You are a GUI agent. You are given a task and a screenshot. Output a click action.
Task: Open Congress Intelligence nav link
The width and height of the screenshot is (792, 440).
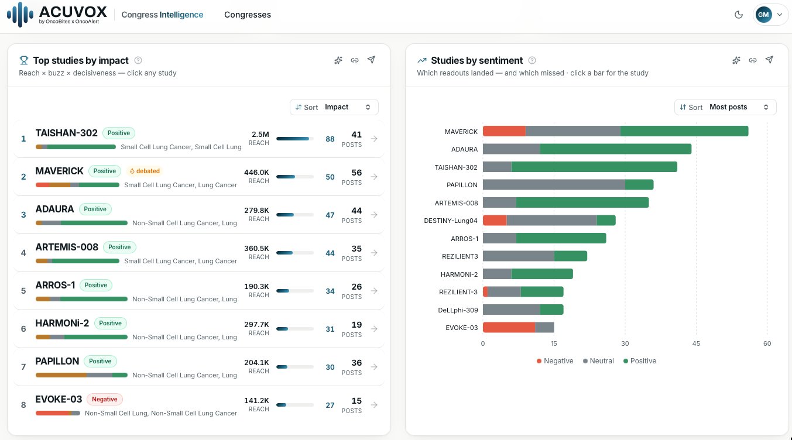coord(162,15)
